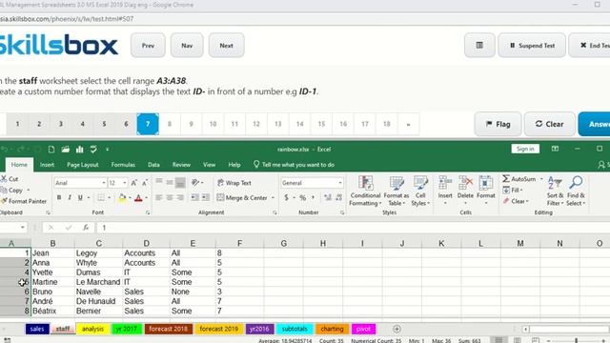
Task: Open the Format cells menu
Action: tap(486, 191)
